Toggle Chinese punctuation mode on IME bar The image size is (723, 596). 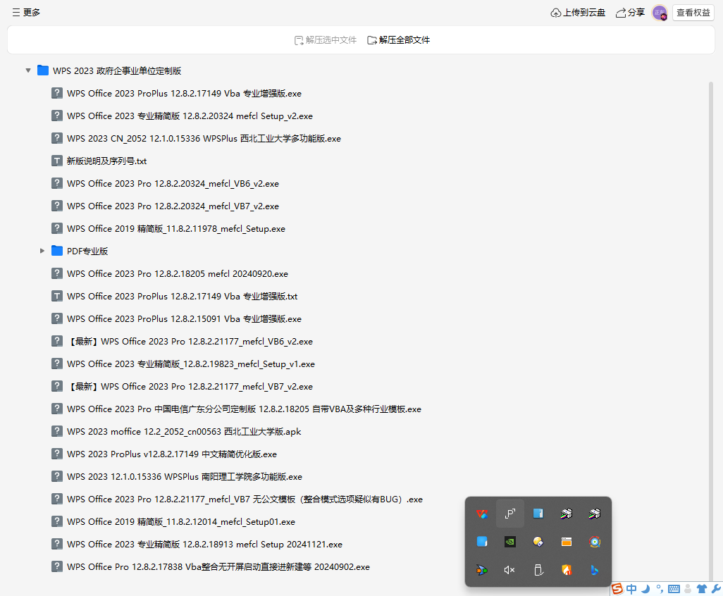pyautogui.click(x=659, y=589)
